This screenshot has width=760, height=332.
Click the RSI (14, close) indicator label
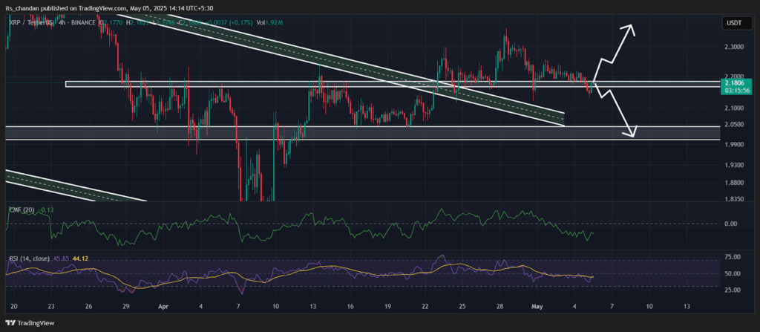(x=29, y=258)
